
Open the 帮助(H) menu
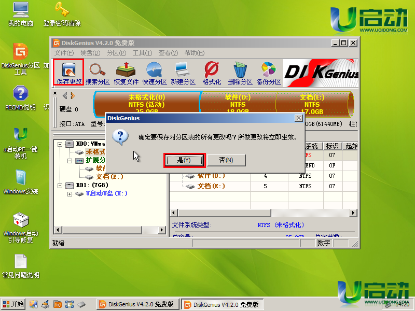pyautogui.click(x=194, y=53)
